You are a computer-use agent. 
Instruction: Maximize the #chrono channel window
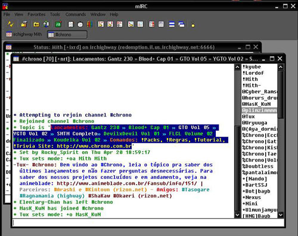pos(272,59)
